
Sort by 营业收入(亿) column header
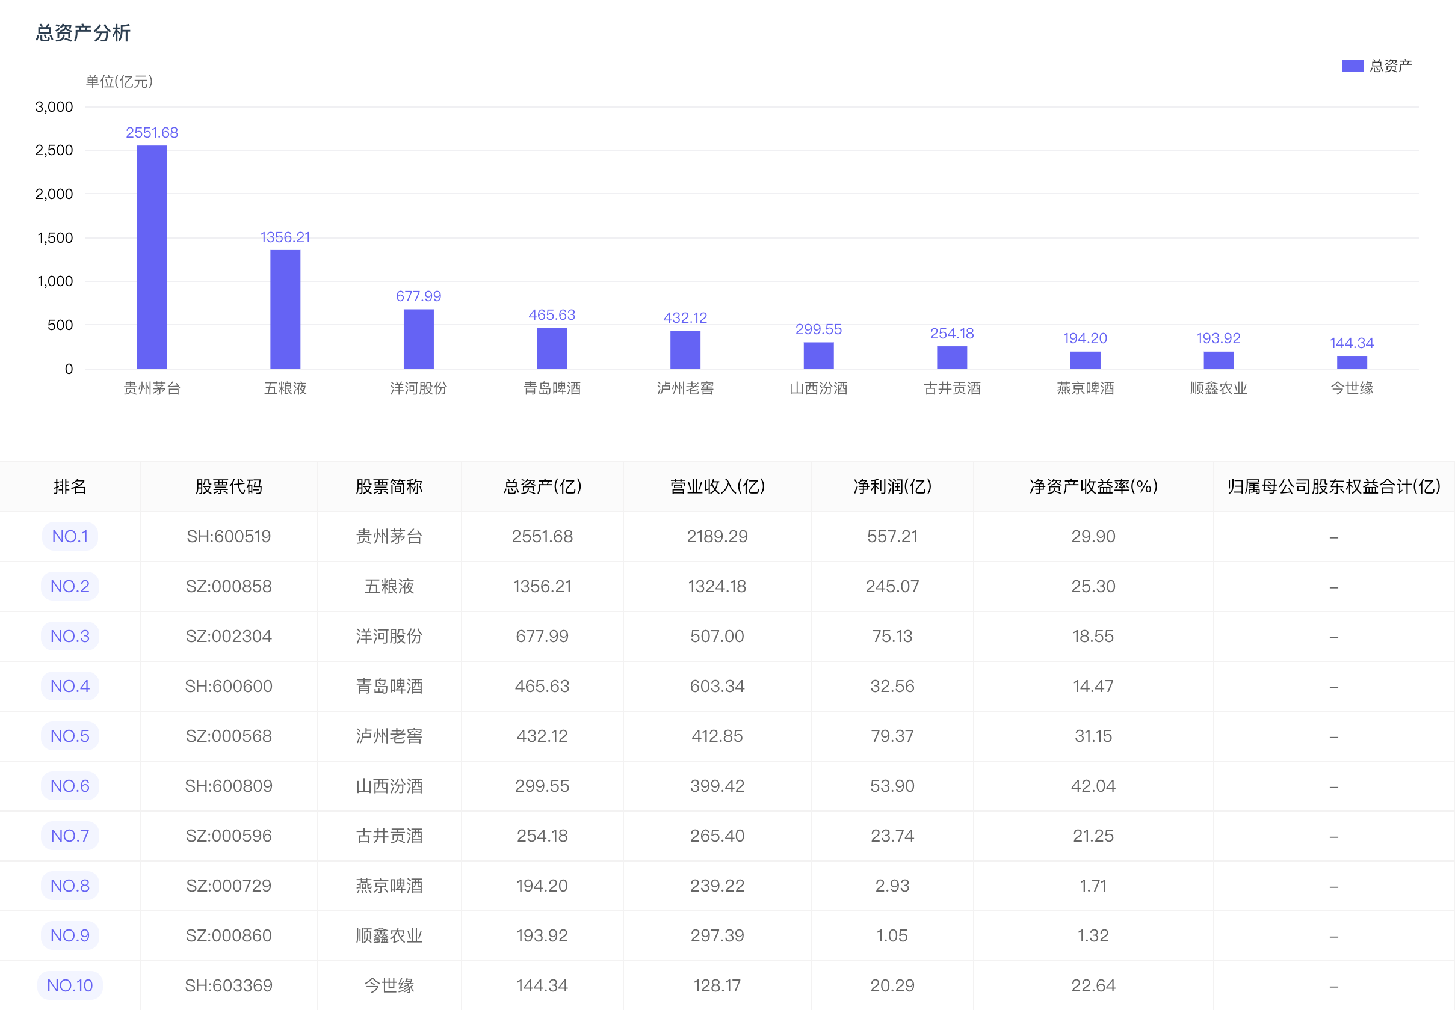[717, 486]
